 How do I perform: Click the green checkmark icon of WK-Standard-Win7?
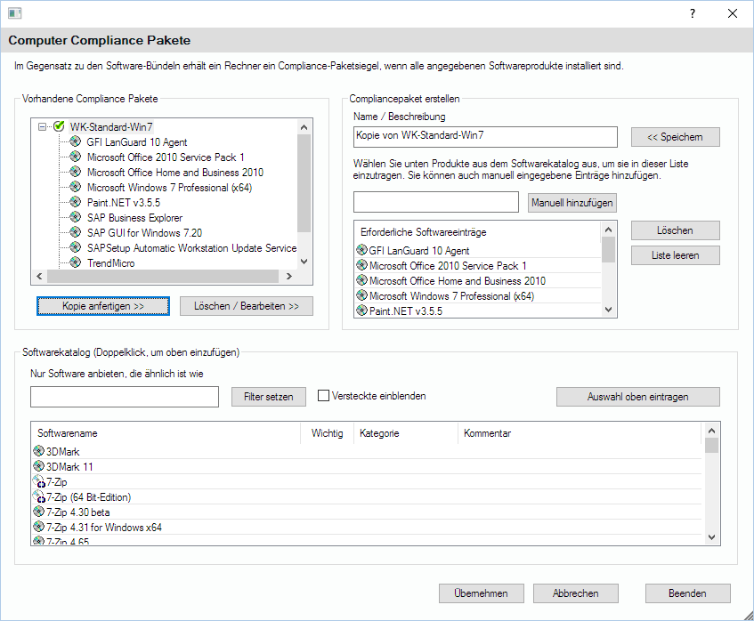tap(59, 126)
